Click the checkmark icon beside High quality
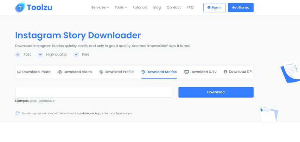The height and width of the screenshot is (142, 300). pyautogui.click(x=40, y=55)
